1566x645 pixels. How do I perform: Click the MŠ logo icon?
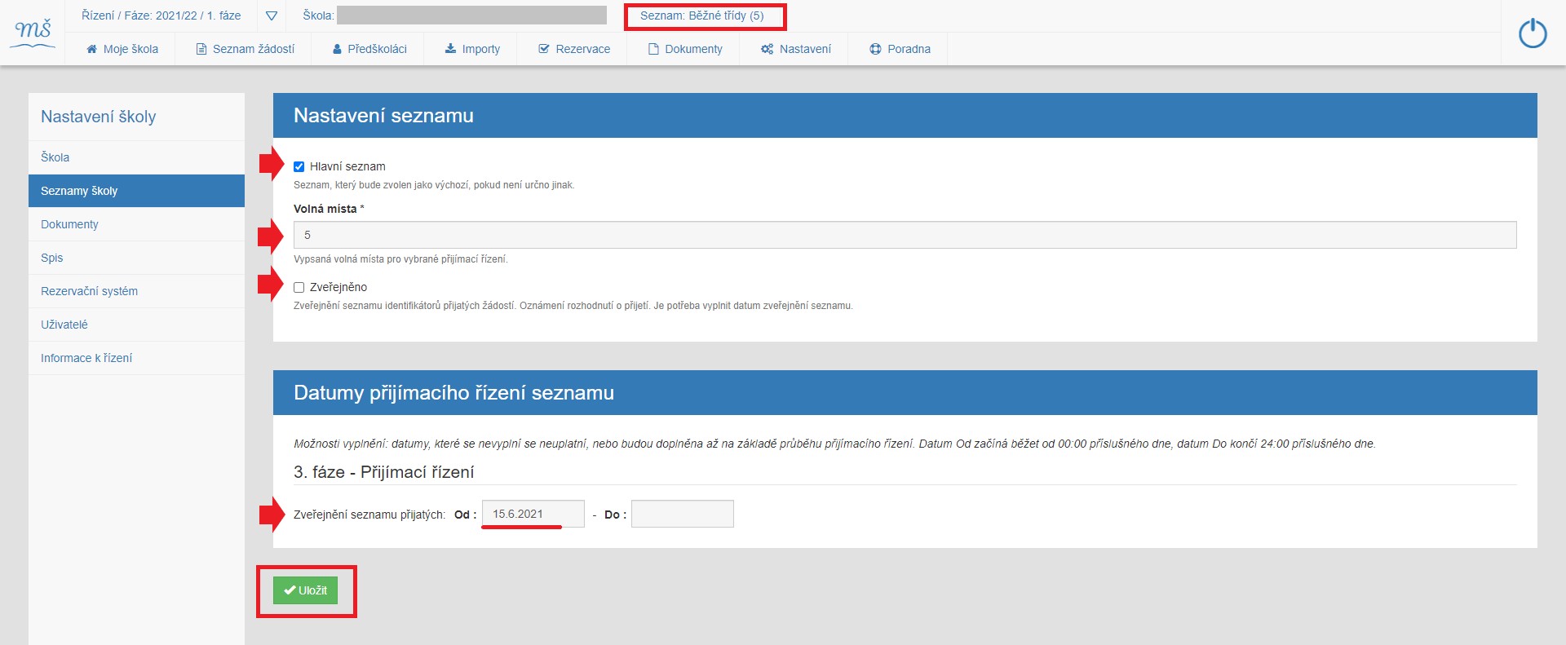click(33, 33)
